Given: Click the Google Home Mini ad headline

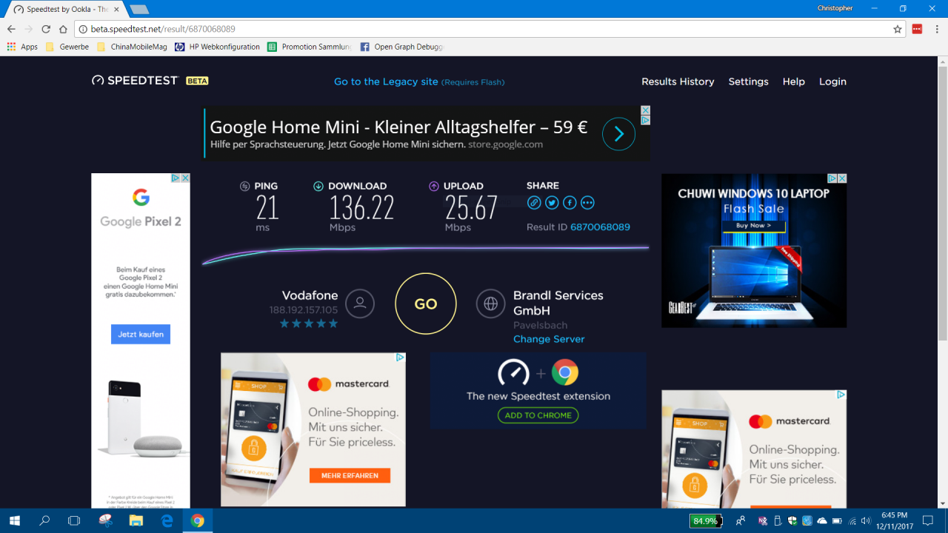Looking at the screenshot, I should pyautogui.click(x=398, y=127).
